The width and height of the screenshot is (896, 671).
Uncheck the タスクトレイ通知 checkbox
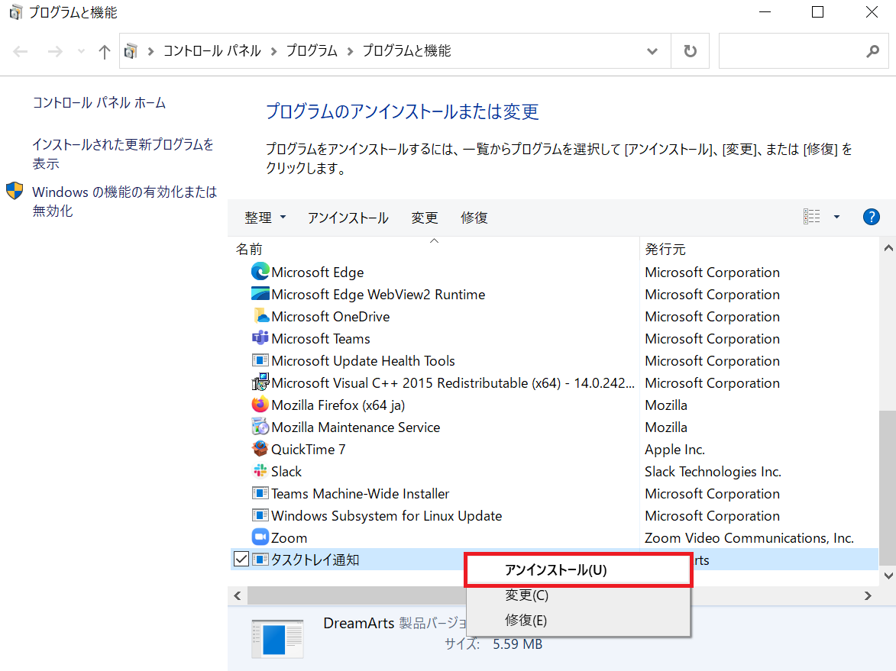click(241, 560)
